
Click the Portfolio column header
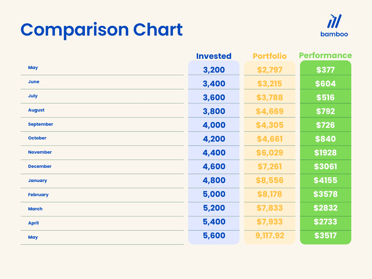(x=270, y=56)
